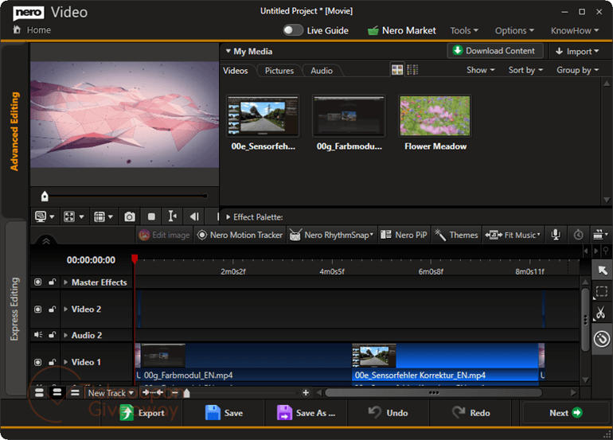Click Save As ...

306,413
